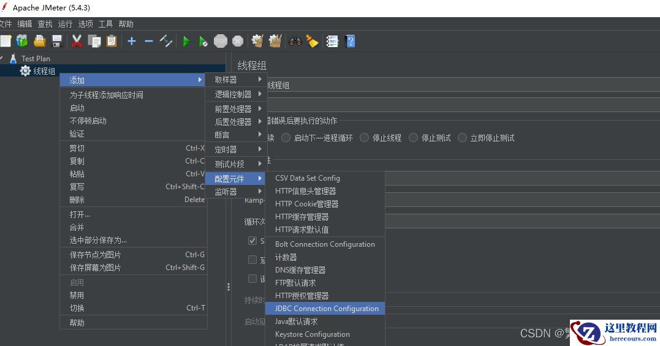Select HTTP信息头管理器 item
The image size is (660, 346).
(325, 191)
